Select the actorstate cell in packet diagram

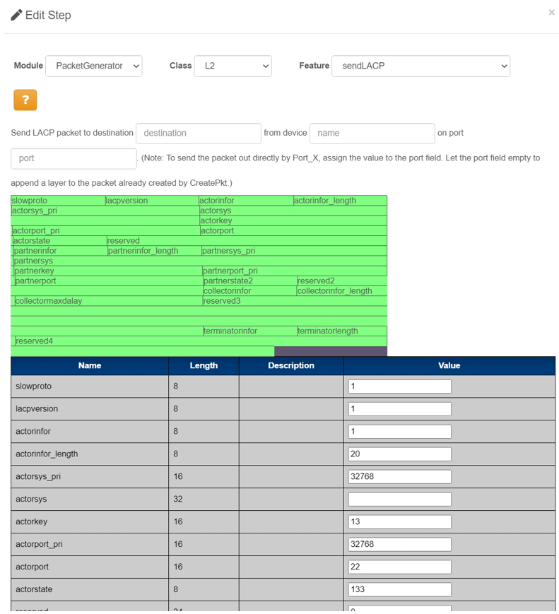[x=59, y=241]
